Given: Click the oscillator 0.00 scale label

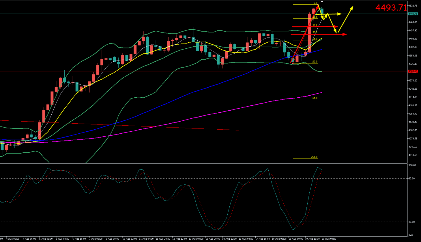Looking at the screenshot, I should pos(411,235).
